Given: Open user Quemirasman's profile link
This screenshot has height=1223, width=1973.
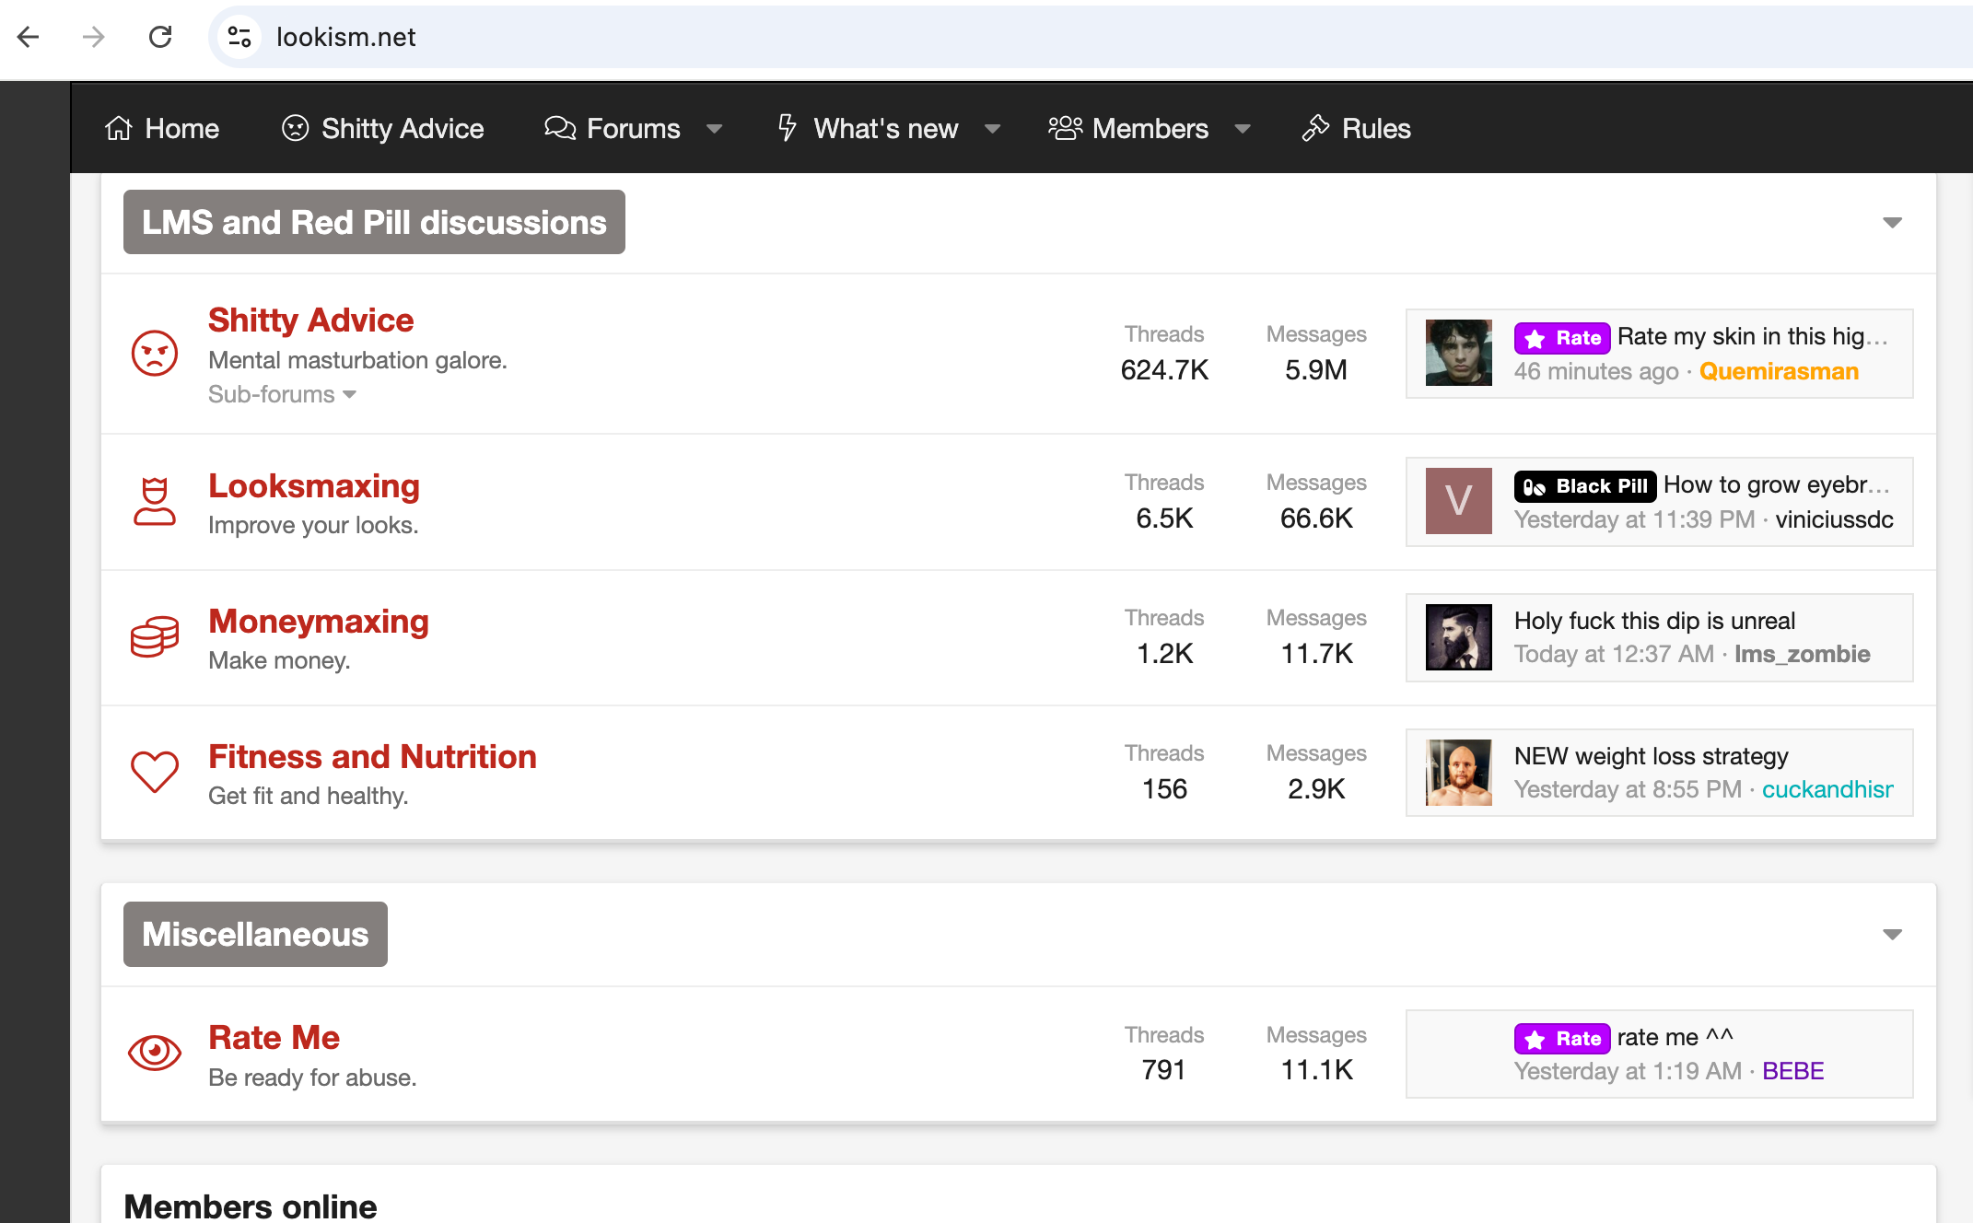Looking at the screenshot, I should click(x=1778, y=371).
